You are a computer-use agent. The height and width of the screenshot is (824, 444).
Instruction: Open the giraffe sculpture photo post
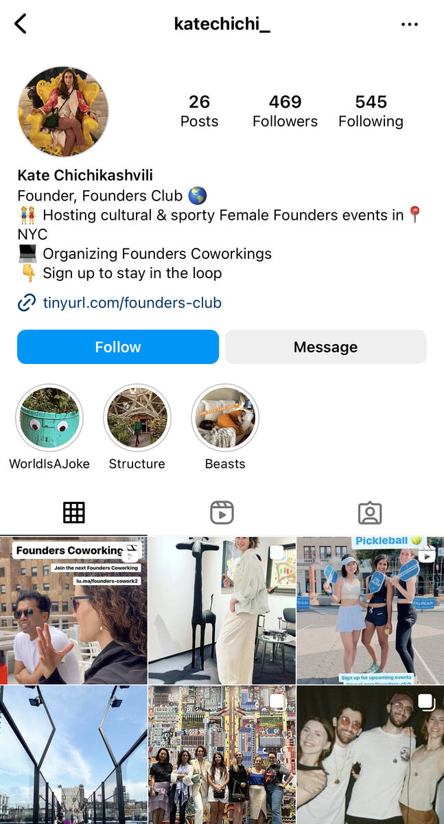click(x=222, y=610)
